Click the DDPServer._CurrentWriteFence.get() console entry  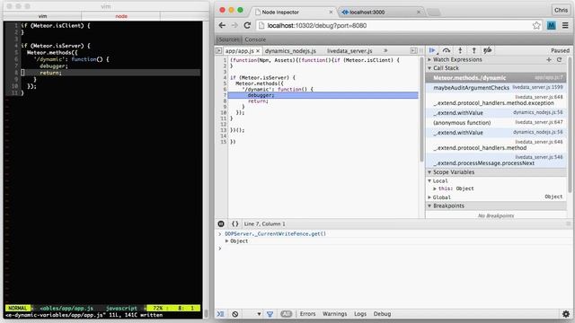point(275,233)
